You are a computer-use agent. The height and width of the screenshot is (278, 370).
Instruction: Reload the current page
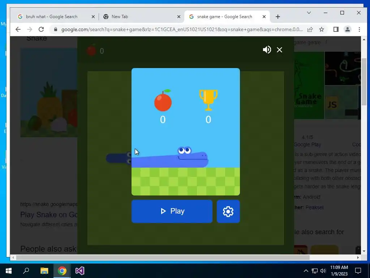tap(41, 29)
